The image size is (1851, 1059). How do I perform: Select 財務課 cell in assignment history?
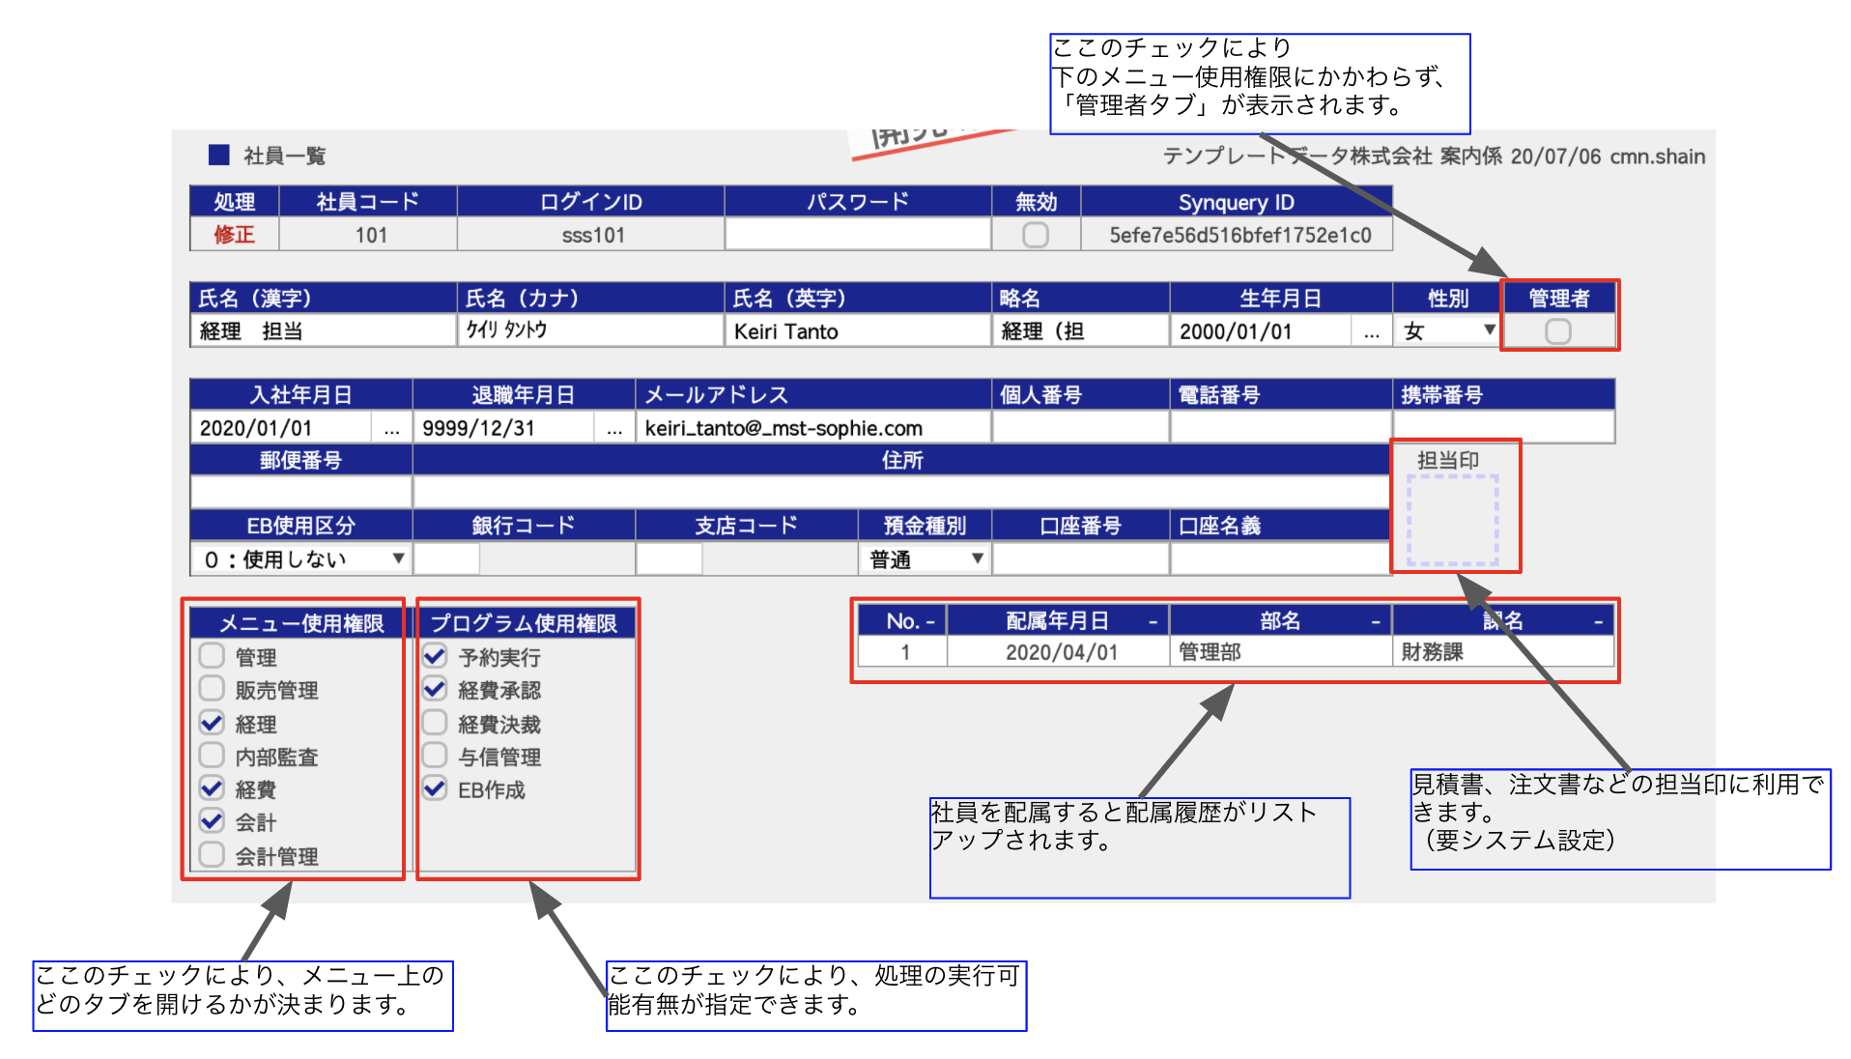pyautogui.click(x=1503, y=652)
